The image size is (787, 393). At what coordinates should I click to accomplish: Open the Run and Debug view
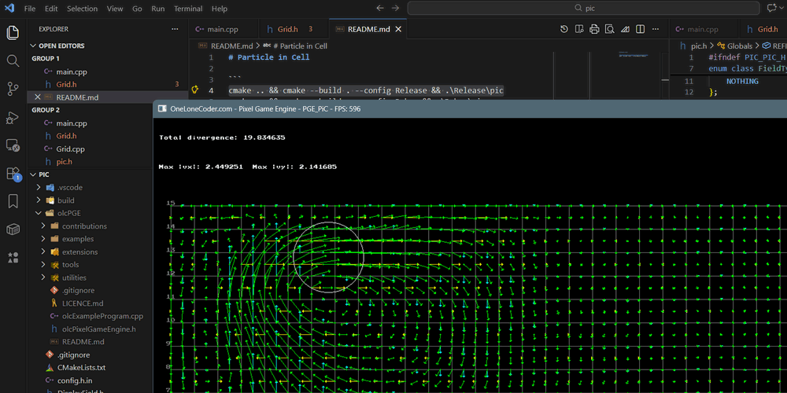pyautogui.click(x=13, y=117)
